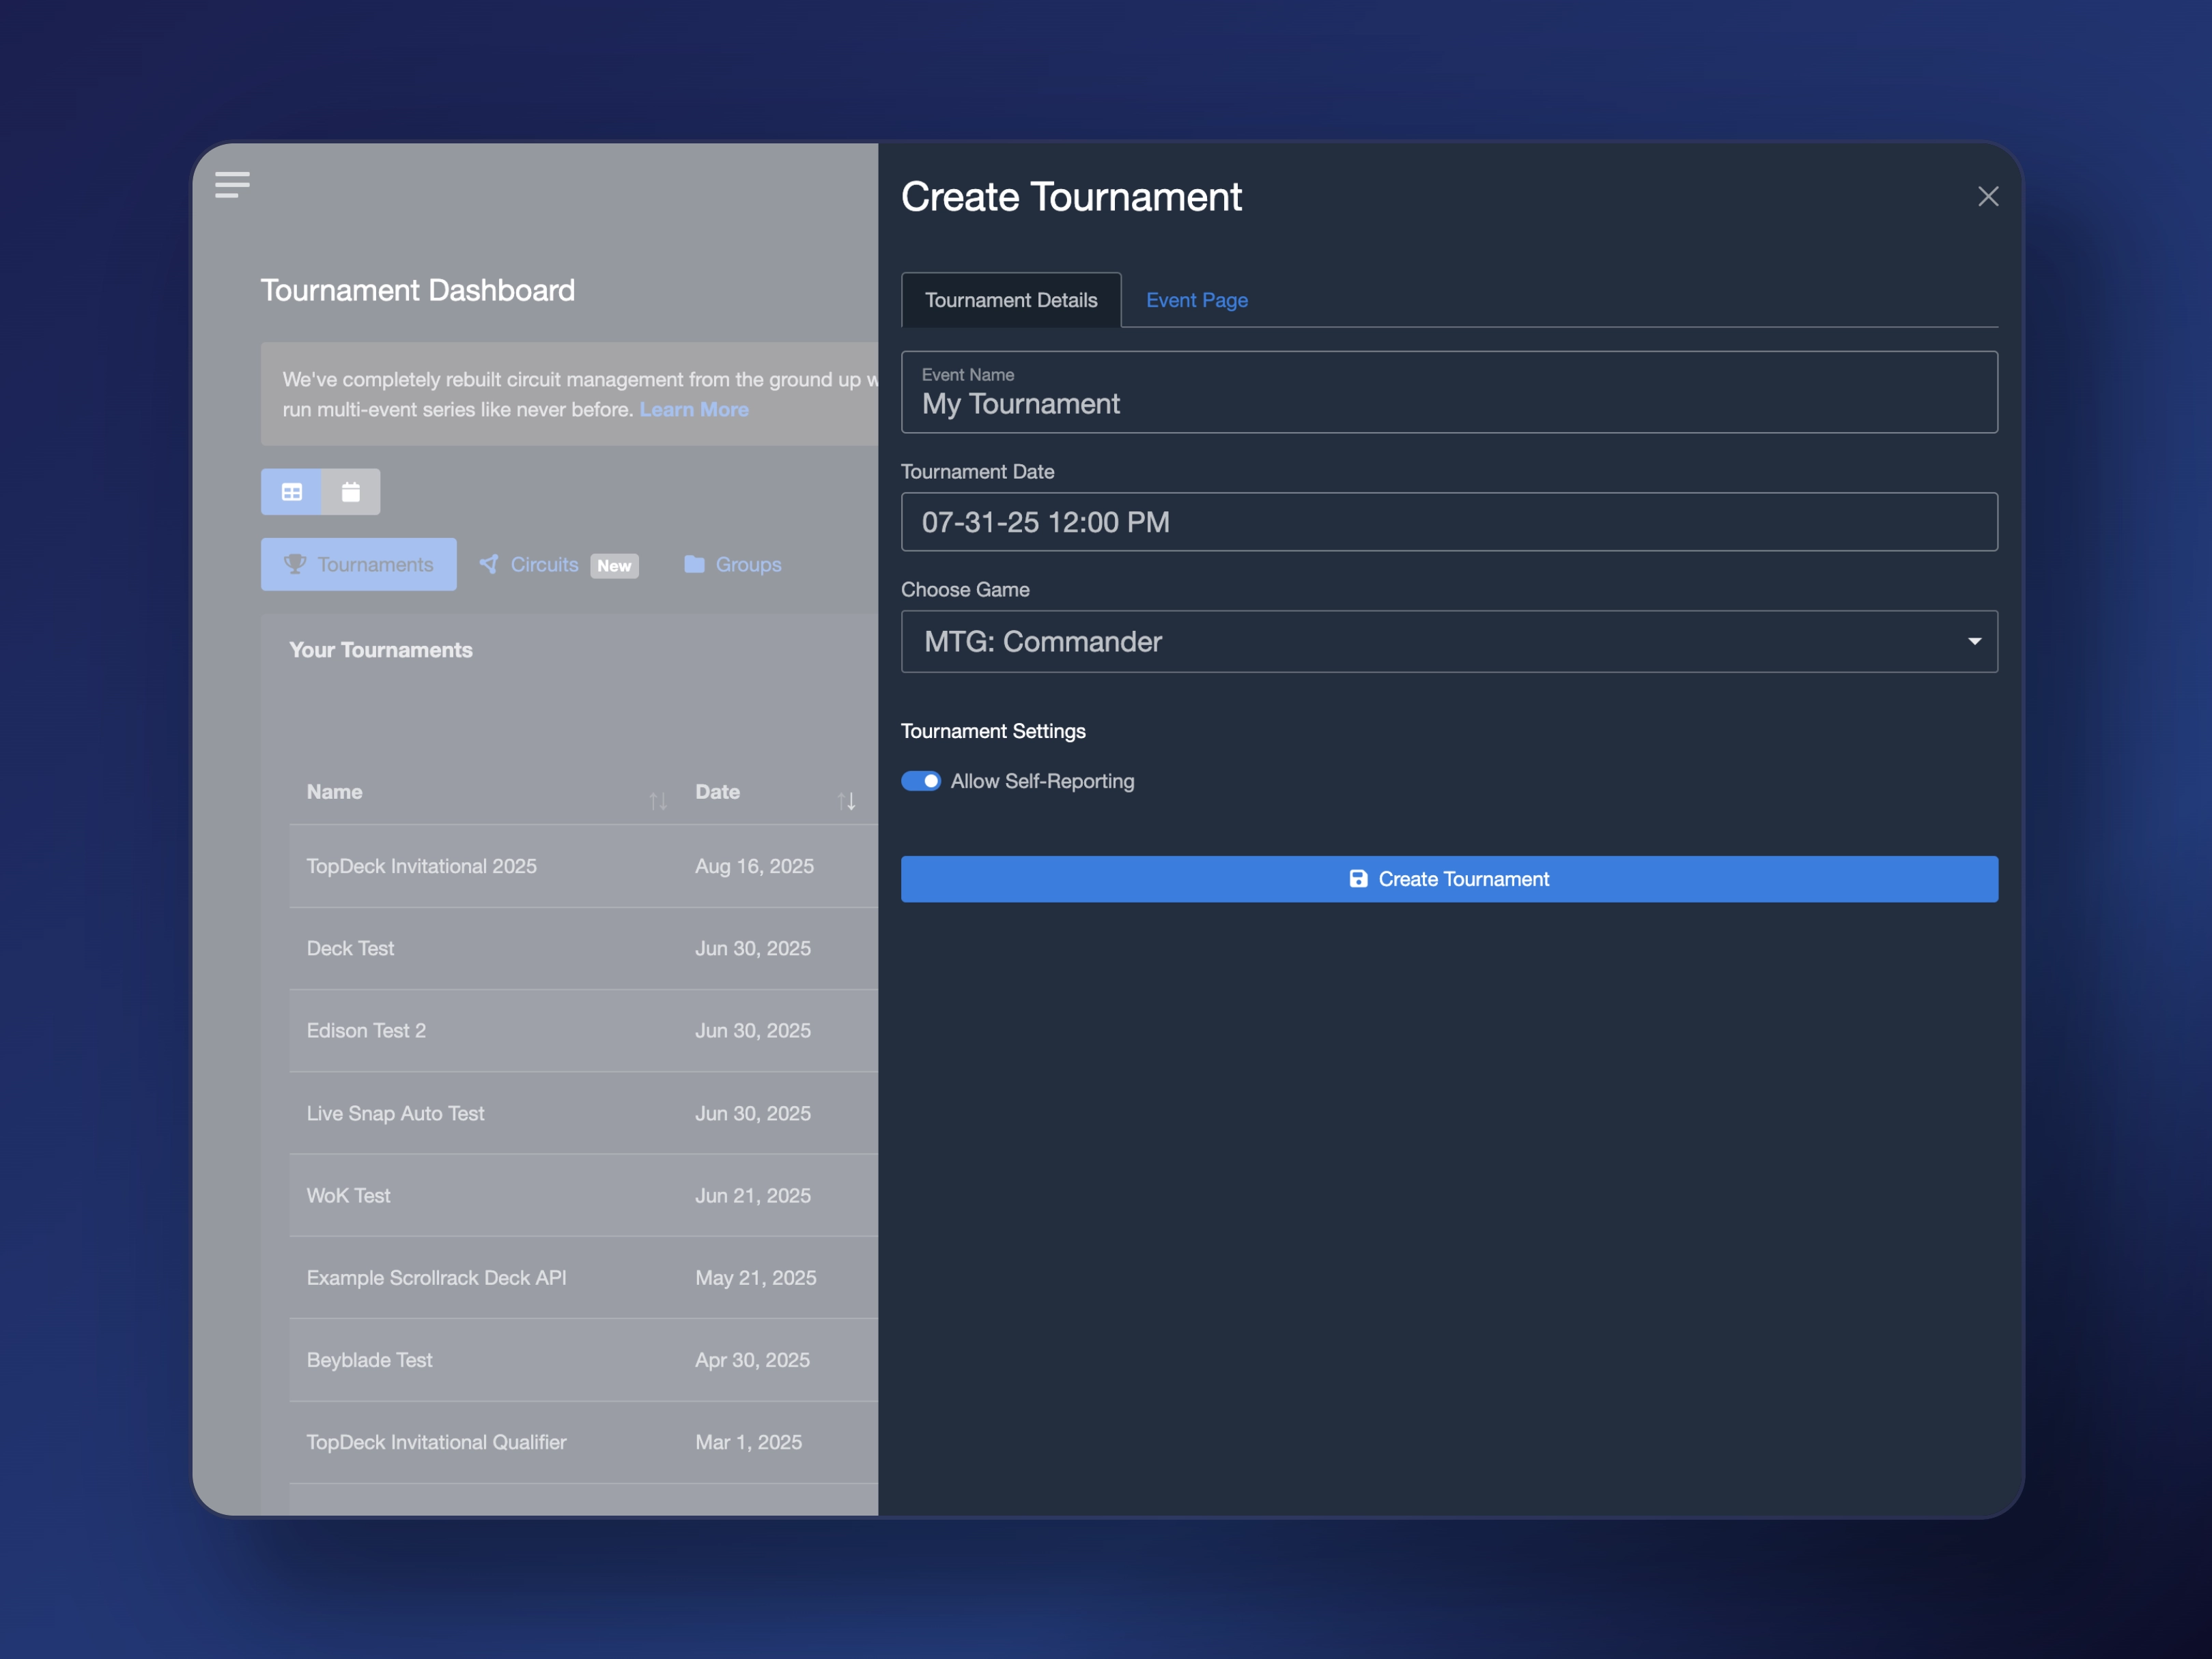The height and width of the screenshot is (1659, 2212).
Task: Click the Tournament Date field
Action: click(1448, 522)
